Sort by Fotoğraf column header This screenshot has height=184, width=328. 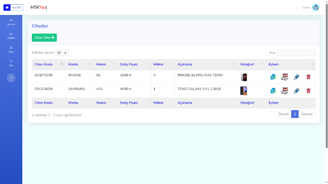(251, 64)
